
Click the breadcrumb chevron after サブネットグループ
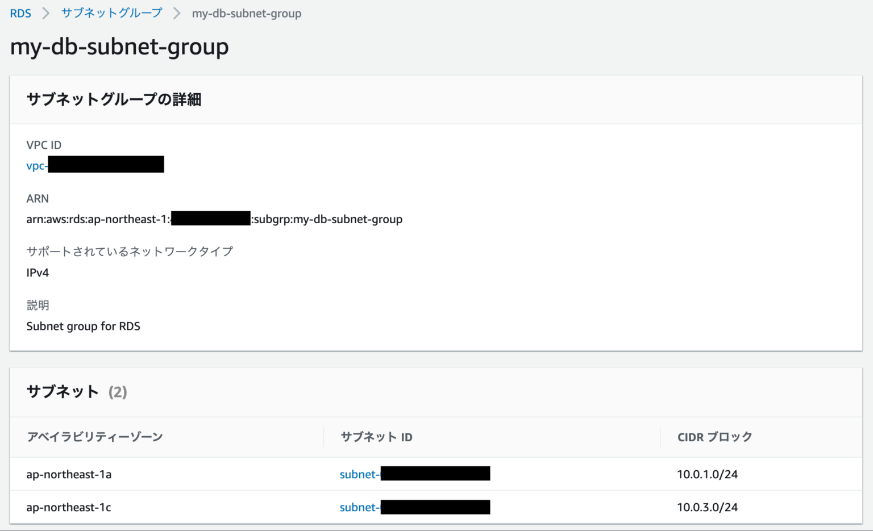click(177, 12)
